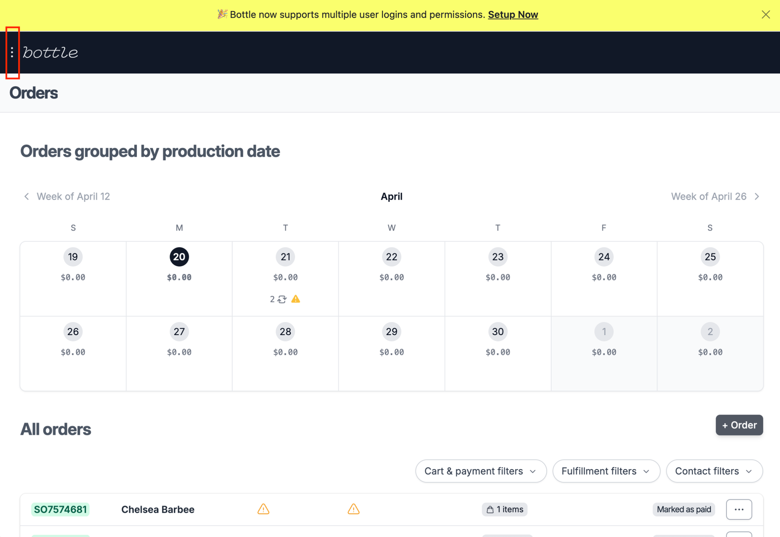The height and width of the screenshot is (537, 780).
Task: Open the ellipsis menu for order SO7574681
Action: (x=739, y=509)
